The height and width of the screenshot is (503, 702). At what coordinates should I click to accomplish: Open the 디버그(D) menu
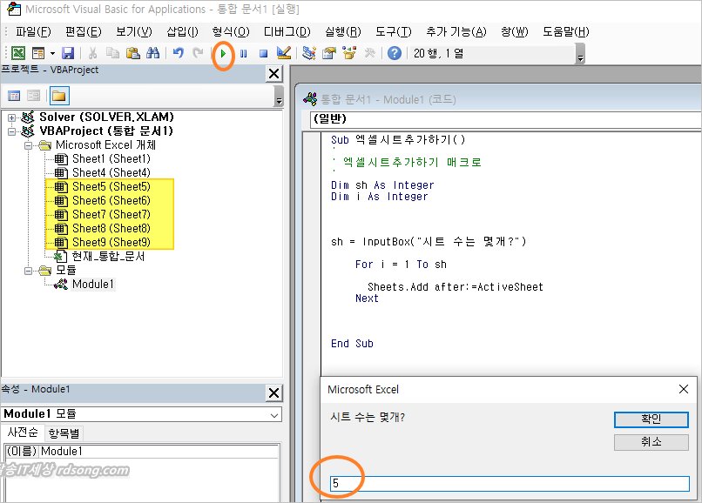287,32
